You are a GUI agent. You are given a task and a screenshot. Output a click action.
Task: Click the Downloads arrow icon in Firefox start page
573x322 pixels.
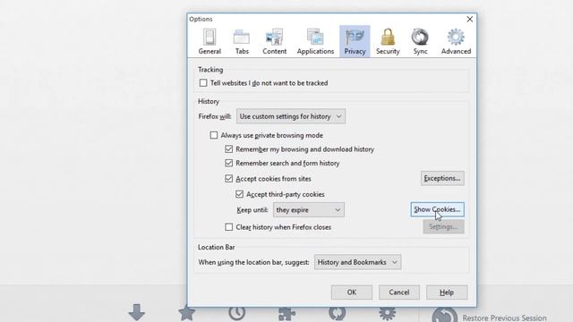(137, 312)
